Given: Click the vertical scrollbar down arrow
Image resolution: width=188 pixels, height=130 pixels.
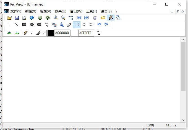Looking at the screenshot, I should [183, 120].
